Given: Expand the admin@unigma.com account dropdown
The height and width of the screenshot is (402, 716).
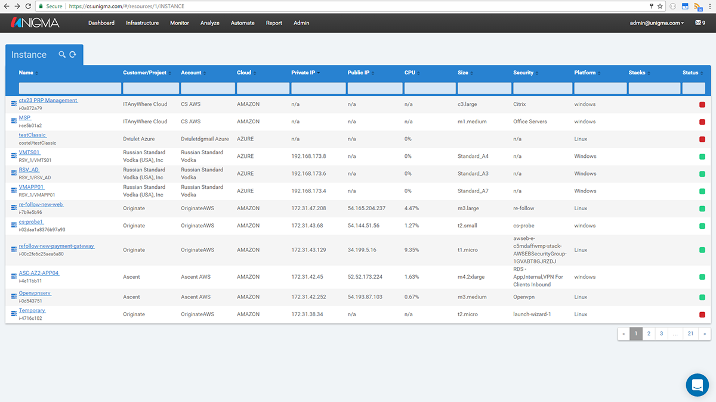Looking at the screenshot, I should [x=658, y=23].
